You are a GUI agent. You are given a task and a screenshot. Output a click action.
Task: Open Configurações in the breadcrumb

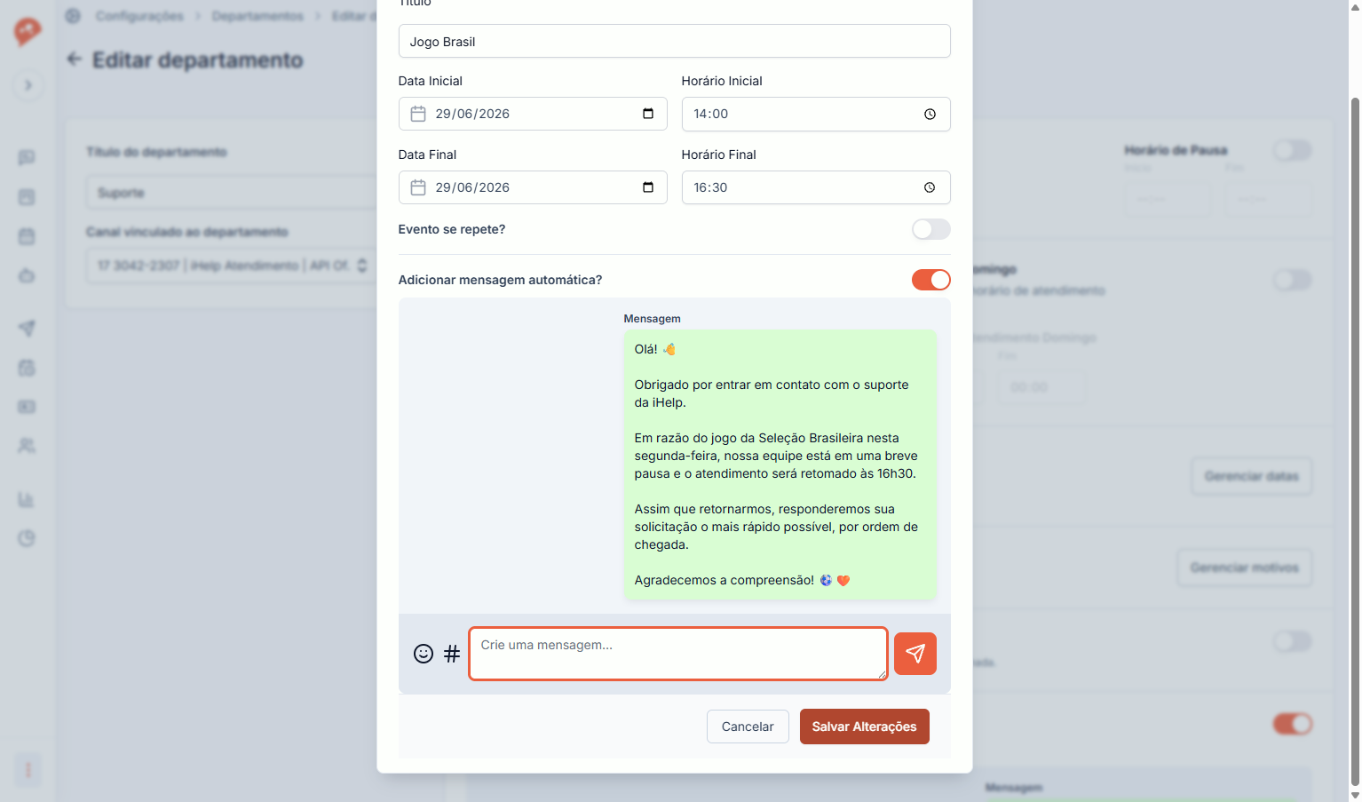pyautogui.click(x=139, y=16)
